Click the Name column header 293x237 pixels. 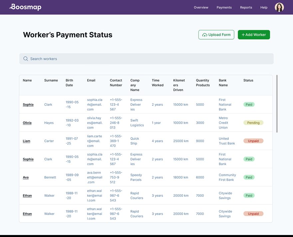click(x=27, y=80)
